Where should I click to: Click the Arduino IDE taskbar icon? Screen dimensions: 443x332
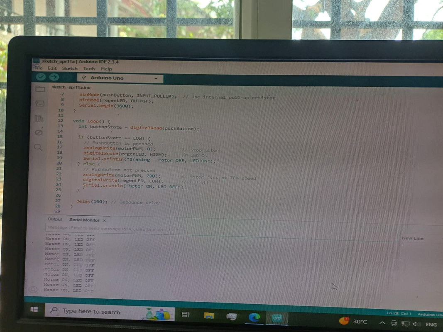click(277, 318)
